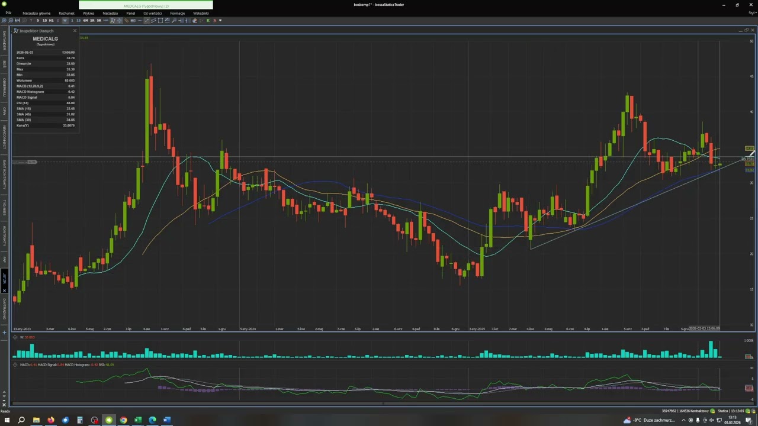
Task: Select the horizontal line tool
Action: [x=140, y=20]
